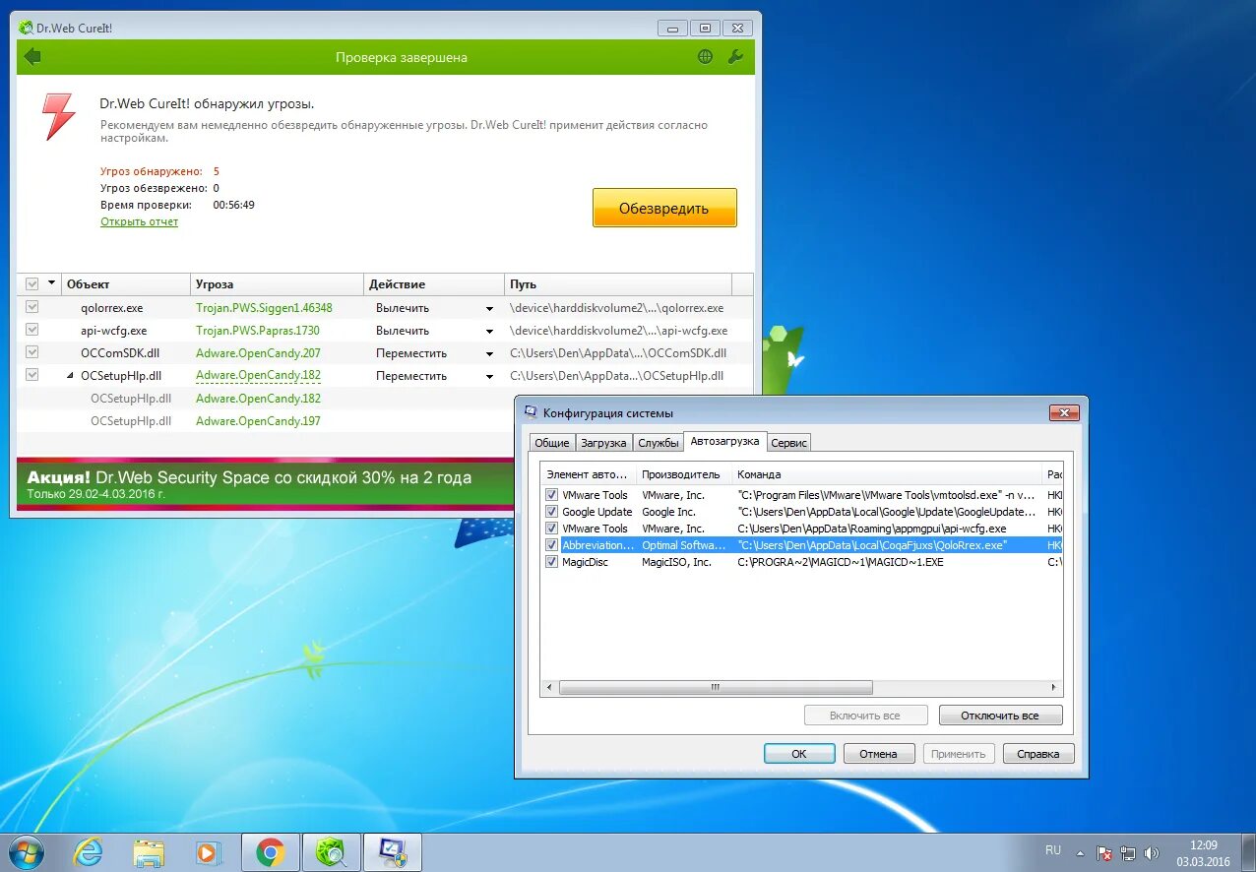Click OK in System Configuration
Screen dimensions: 1256x872
799,754
